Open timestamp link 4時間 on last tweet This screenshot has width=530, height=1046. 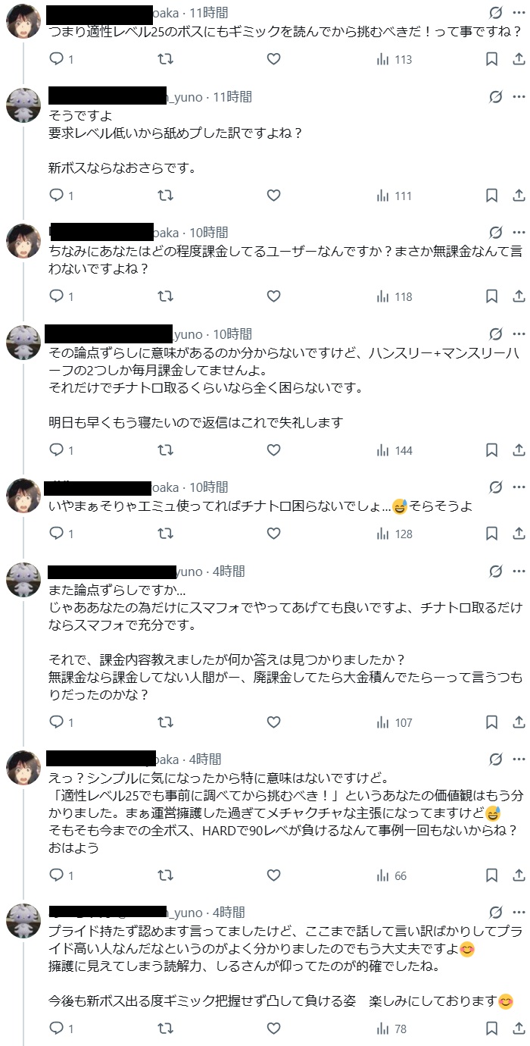click(x=229, y=913)
